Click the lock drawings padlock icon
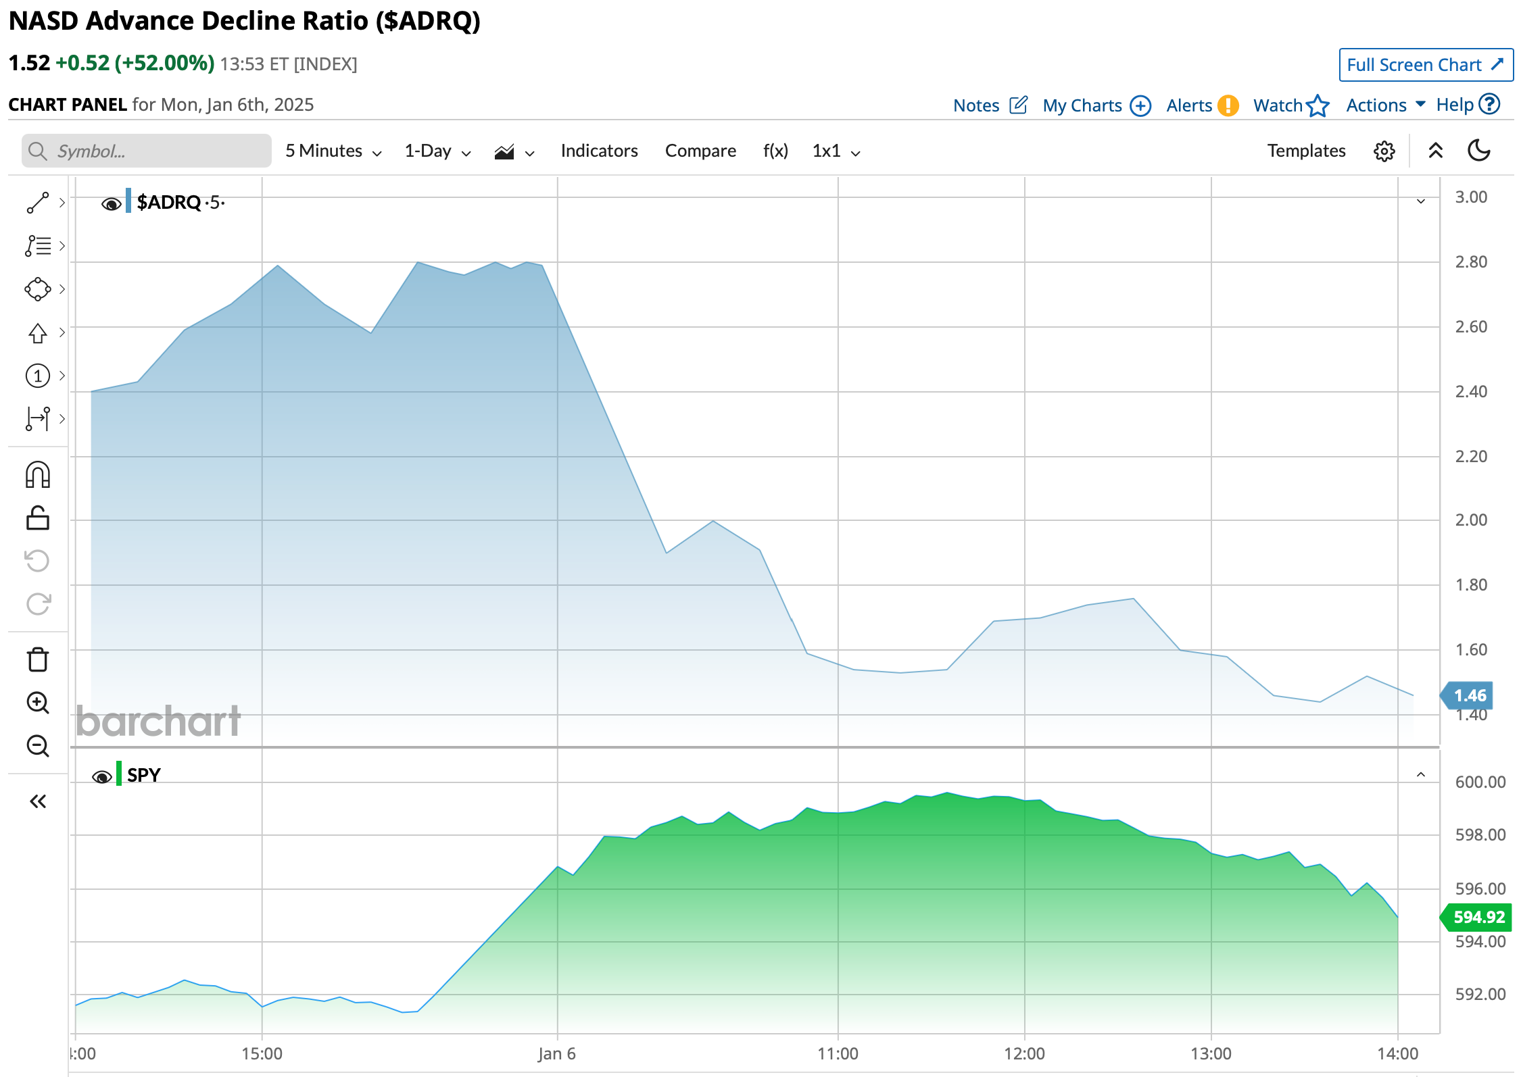The image size is (1521, 1077). coord(38,518)
